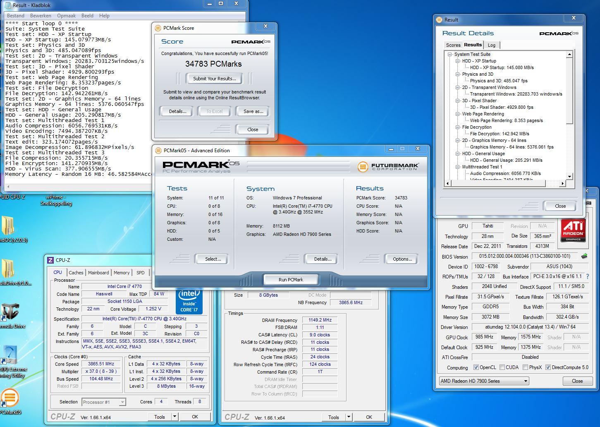Viewport: 600px width, 427px height.
Task: Click the Core Speed value 3865.51 MHz field
Action: click(101, 364)
